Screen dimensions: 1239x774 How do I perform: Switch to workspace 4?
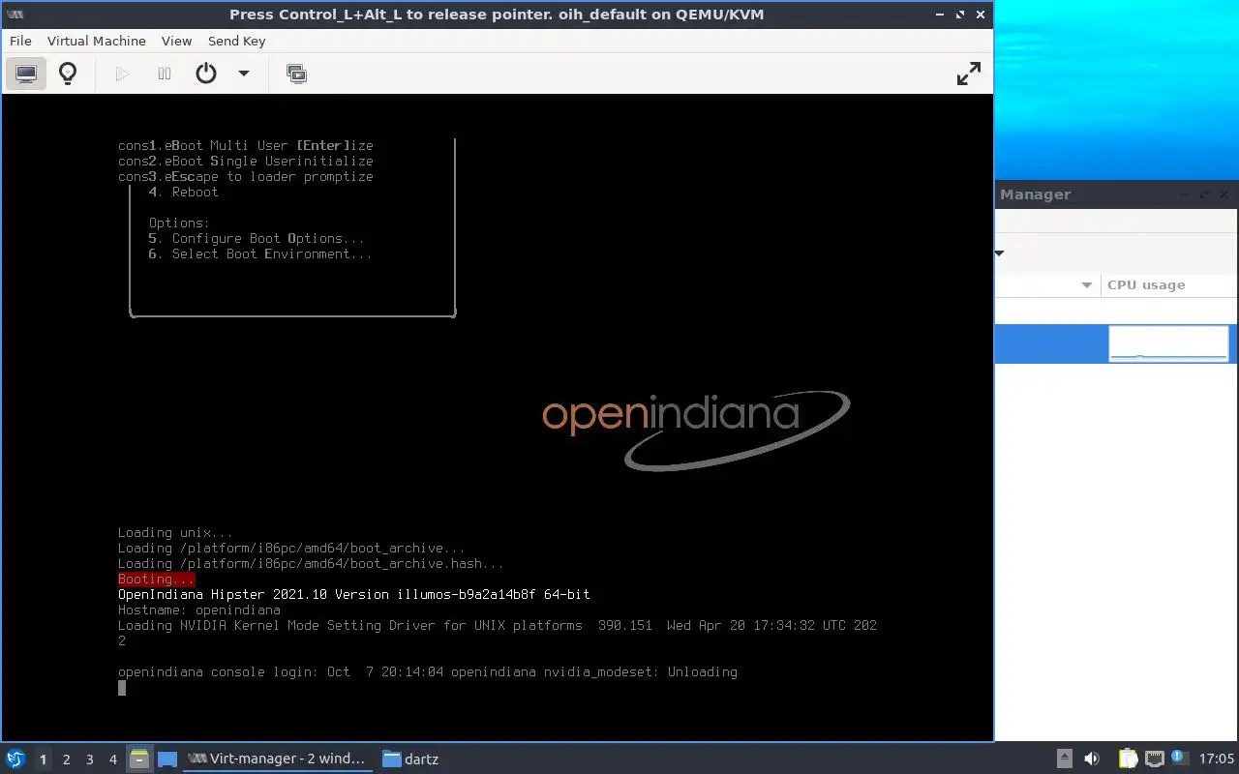coord(113,759)
